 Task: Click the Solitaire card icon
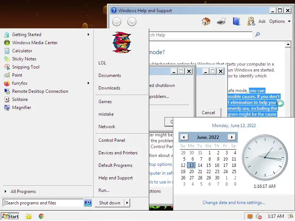[x=7, y=99]
